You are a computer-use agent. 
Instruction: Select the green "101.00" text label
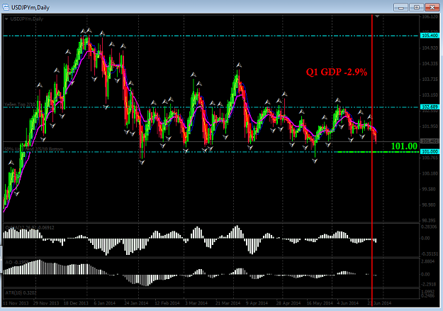(x=404, y=146)
